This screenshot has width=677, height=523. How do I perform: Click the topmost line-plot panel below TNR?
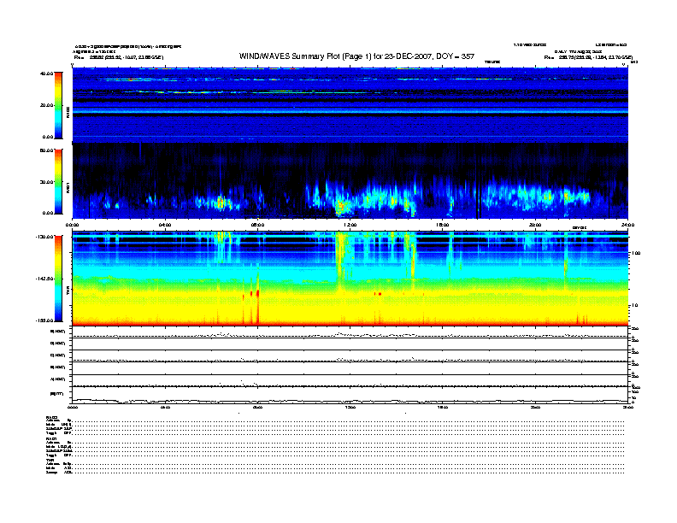350,332
